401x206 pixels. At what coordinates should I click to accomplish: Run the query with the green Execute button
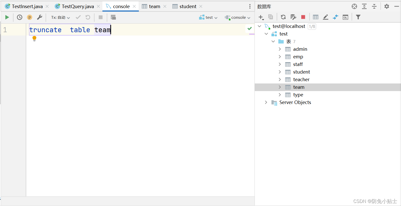click(7, 17)
